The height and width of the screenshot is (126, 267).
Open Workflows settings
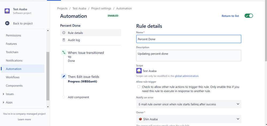13,77
